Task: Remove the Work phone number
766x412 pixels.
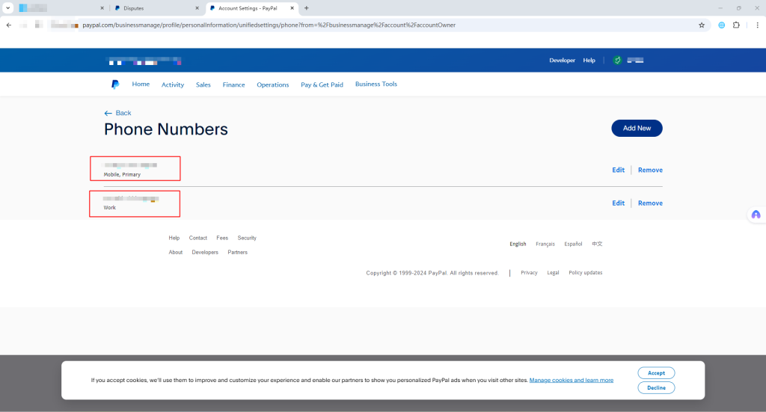Action: coord(650,203)
